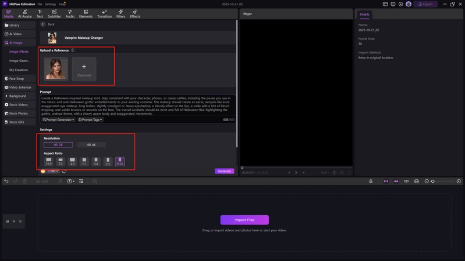465x261 pixels.
Task: Switch to the Elements tab
Action: pyautogui.click(x=86, y=13)
